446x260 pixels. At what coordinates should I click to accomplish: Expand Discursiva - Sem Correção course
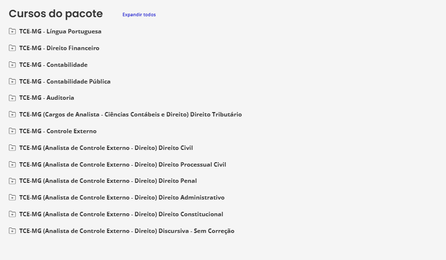(12, 231)
